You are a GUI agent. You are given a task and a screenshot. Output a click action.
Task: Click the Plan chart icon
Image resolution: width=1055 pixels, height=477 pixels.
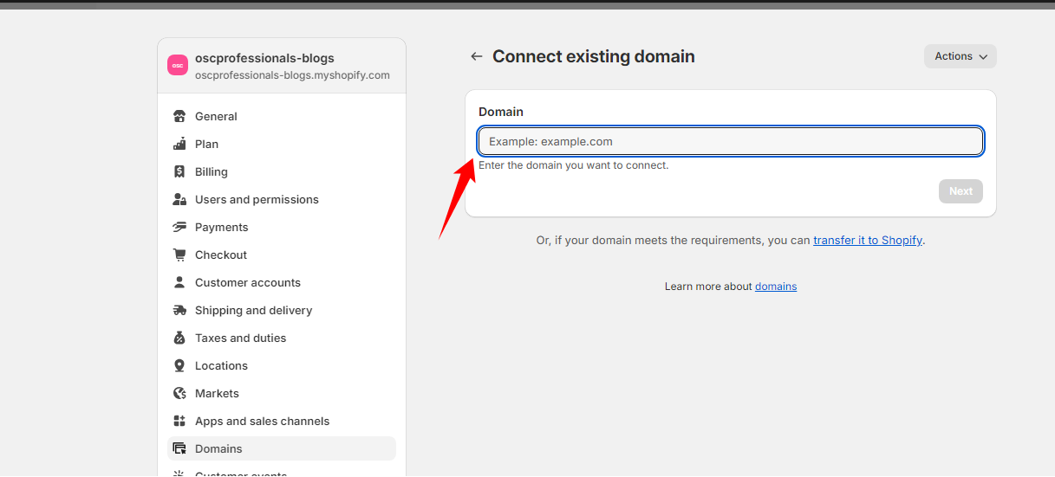pos(179,144)
